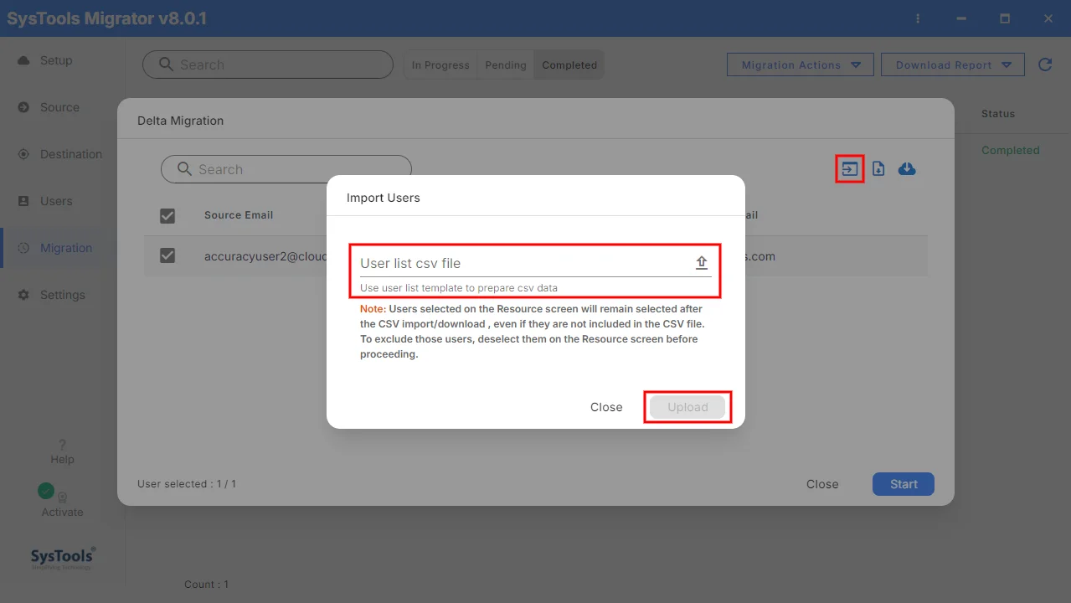Click the Migration icon in the sidebar
This screenshot has width=1071, height=603.
coord(23,248)
